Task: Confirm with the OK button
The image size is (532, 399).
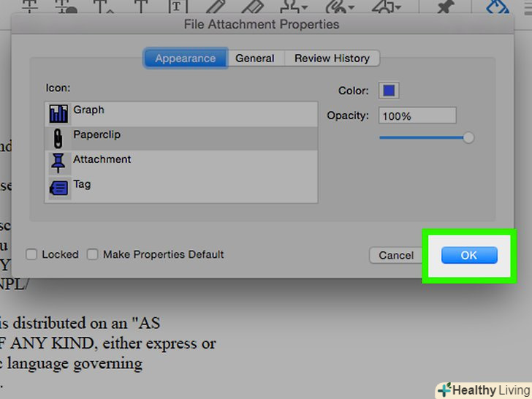Action: (x=469, y=255)
